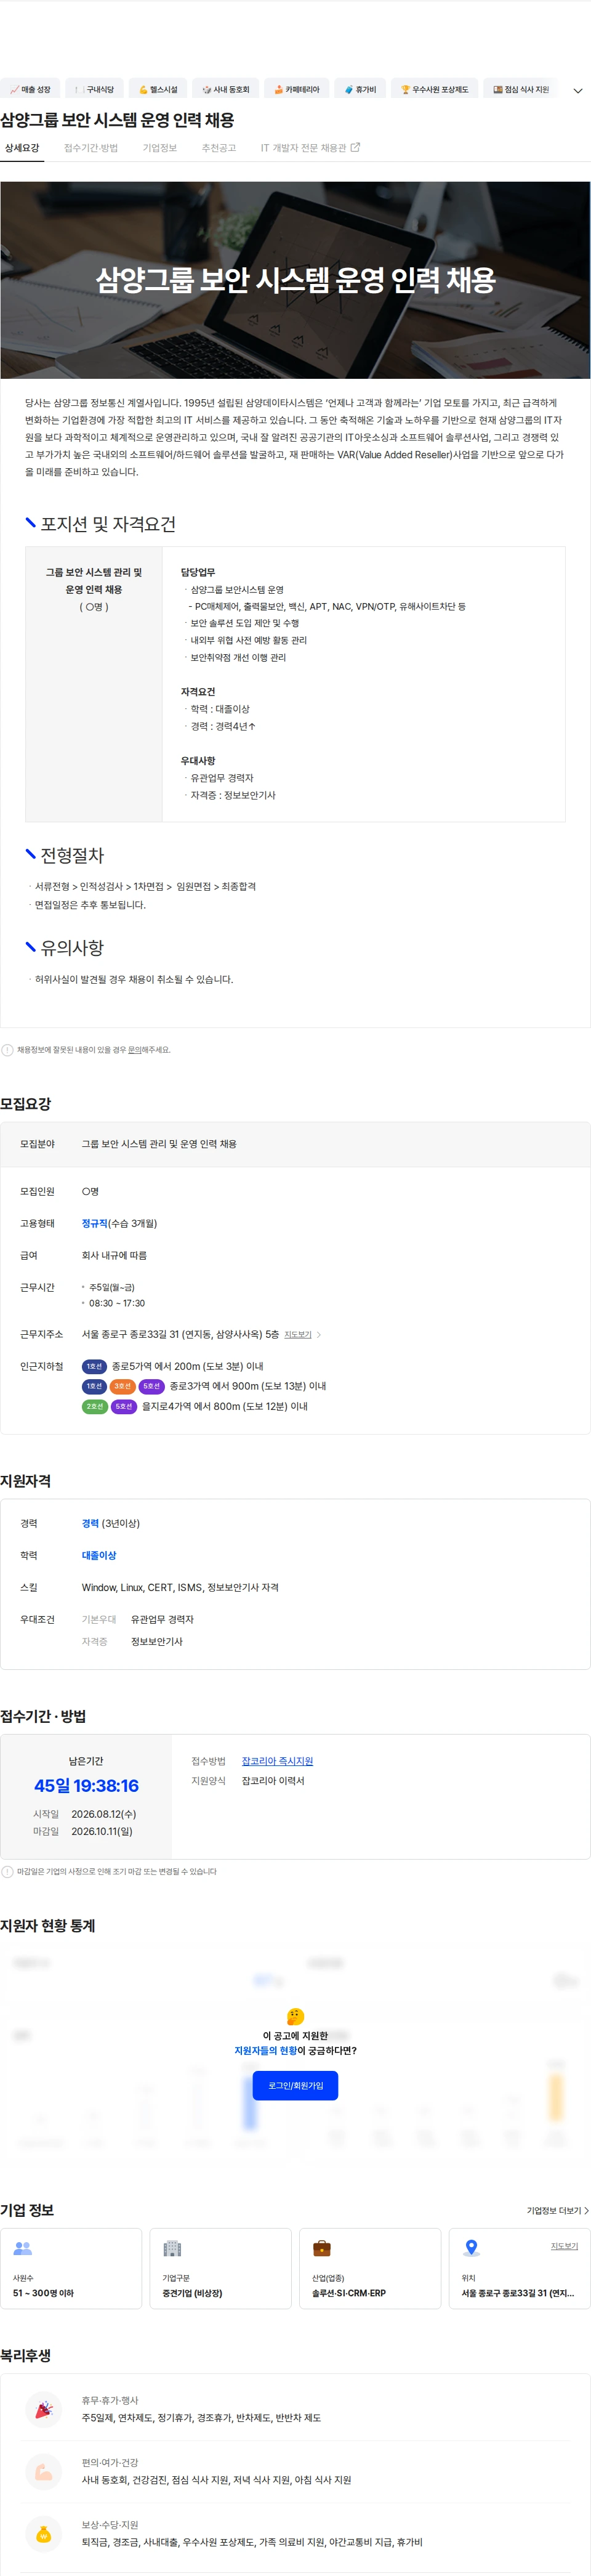The height and width of the screenshot is (2576, 591).
Task: Click the external link icon beside 채용관
Action: 355,147
